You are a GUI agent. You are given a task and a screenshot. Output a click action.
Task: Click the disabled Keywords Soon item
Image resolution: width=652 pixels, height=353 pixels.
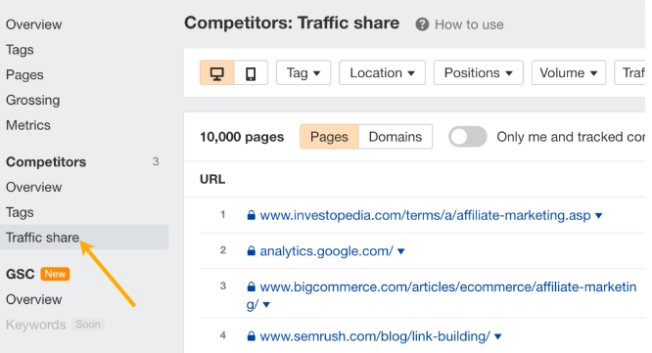55,325
